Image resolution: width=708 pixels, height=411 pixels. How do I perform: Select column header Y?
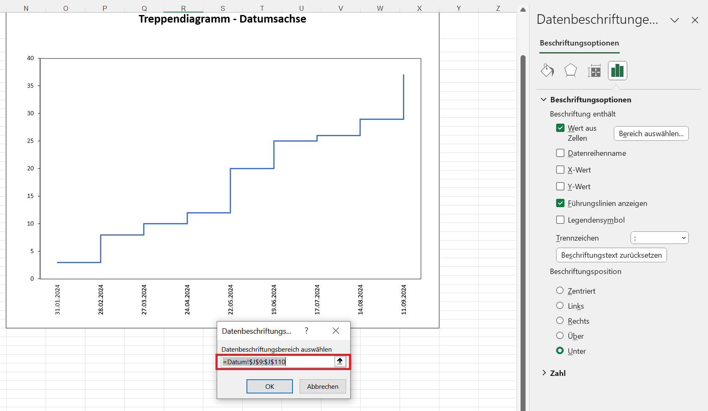459,8
